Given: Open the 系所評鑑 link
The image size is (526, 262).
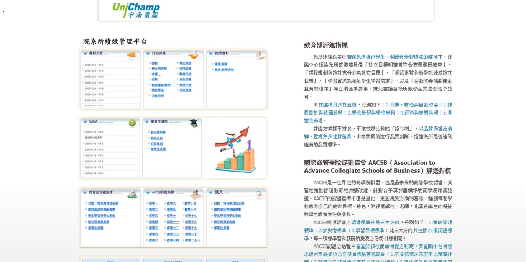Looking at the screenshot, I should coord(185,79).
